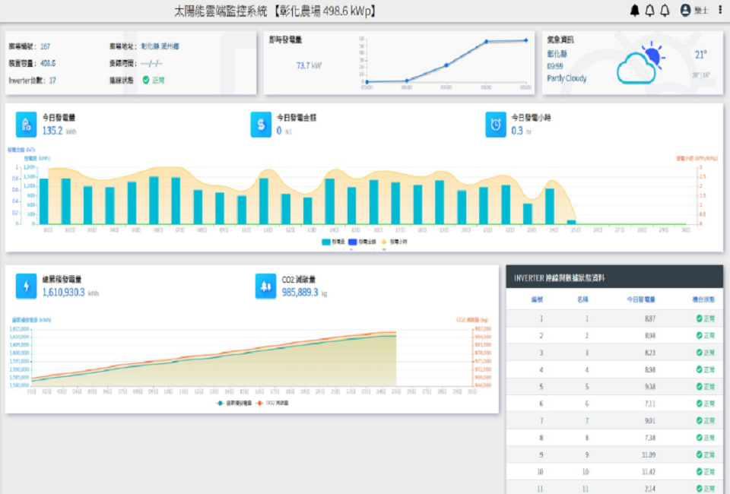730x494 pixels.
Task: Click the CO2 reduction trees icon
Action: 266,286
